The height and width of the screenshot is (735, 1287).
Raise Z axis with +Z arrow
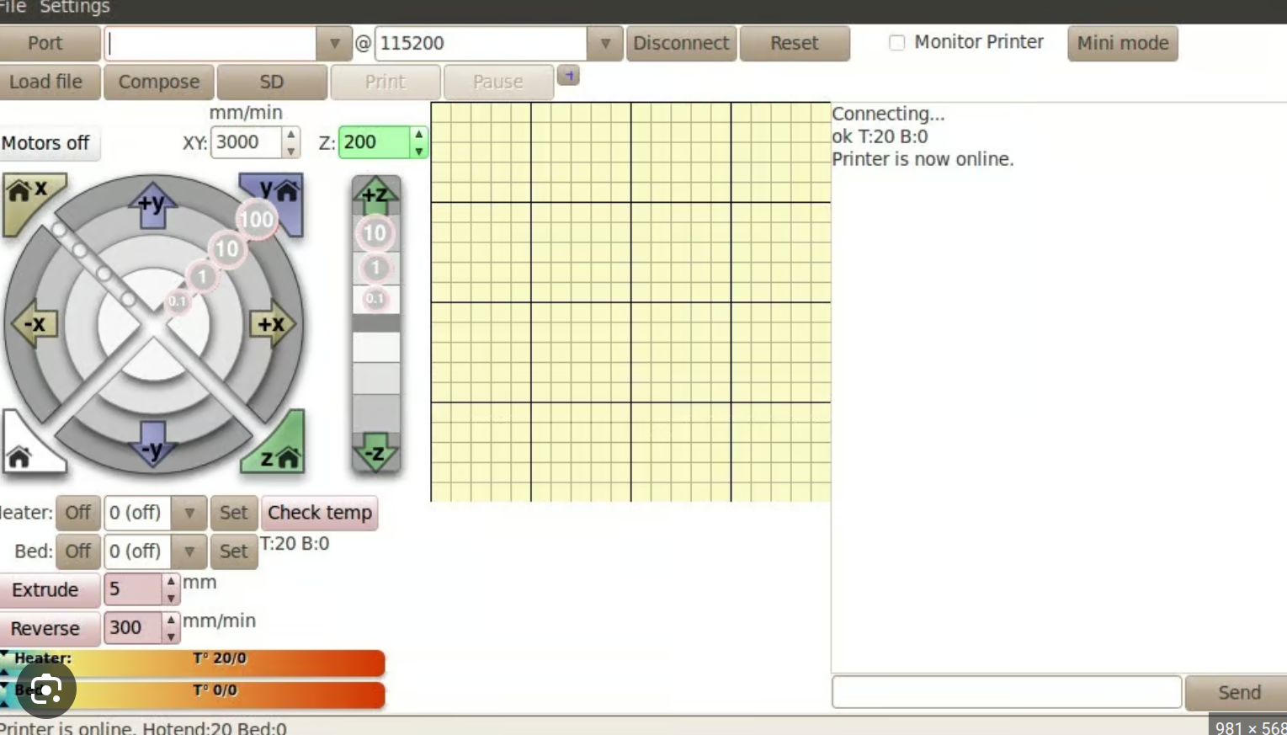pyautogui.click(x=375, y=194)
